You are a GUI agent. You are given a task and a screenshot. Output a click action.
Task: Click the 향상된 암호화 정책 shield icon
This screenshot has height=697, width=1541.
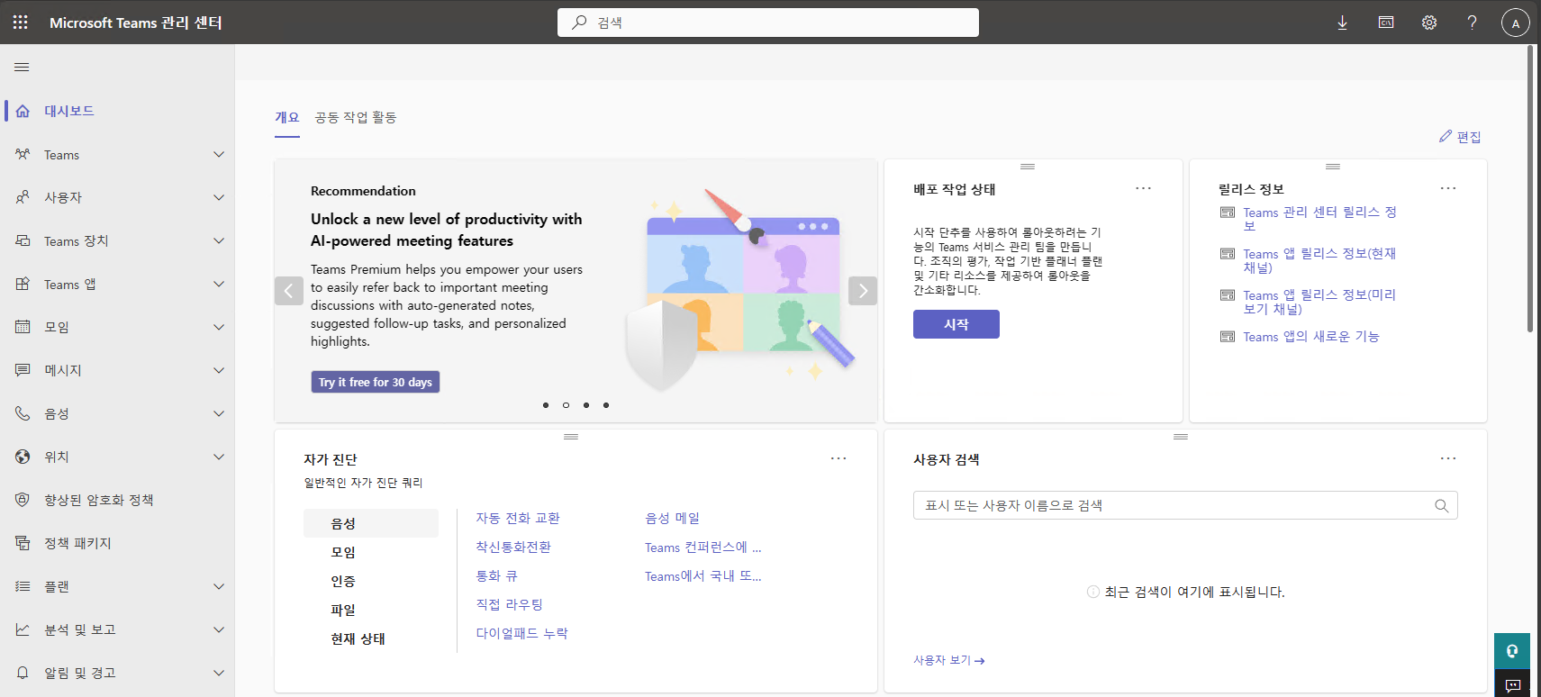coord(23,500)
